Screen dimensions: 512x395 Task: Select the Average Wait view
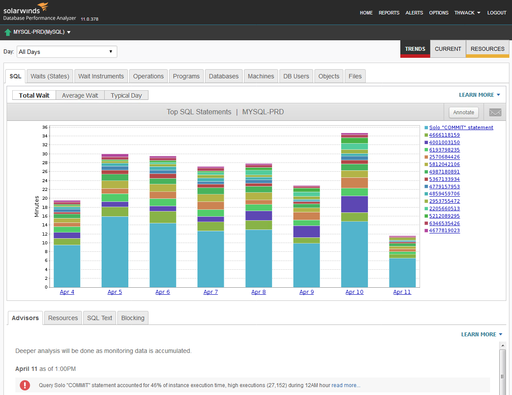[80, 95]
